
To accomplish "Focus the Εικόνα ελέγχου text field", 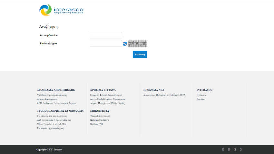I will point(106,43).
